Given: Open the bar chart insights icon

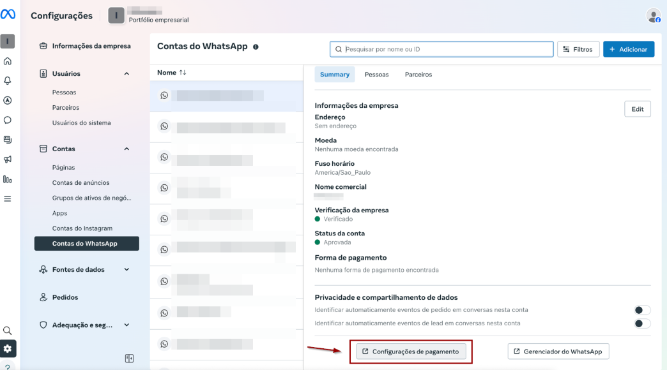Looking at the screenshot, I should (x=8, y=179).
